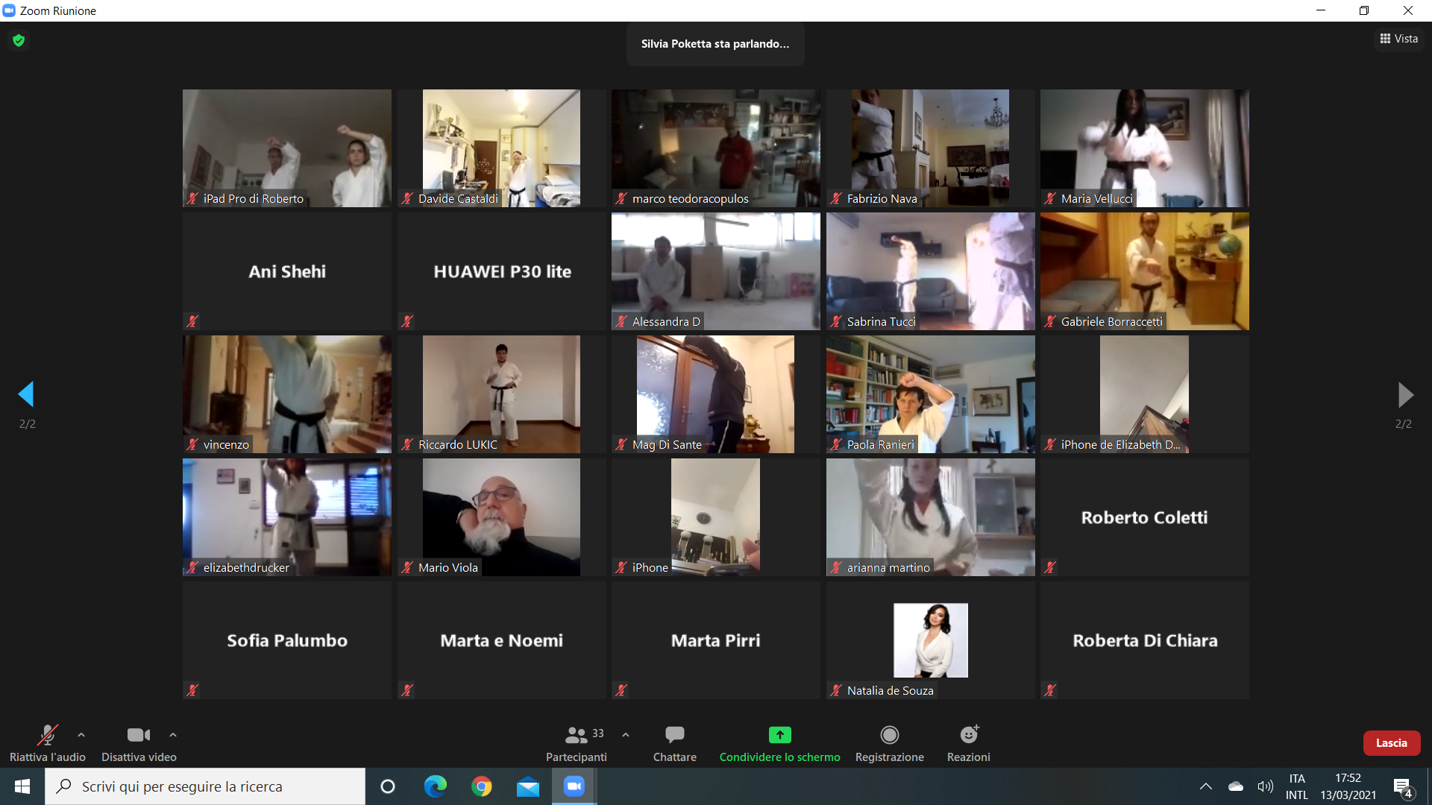This screenshot has width=1432, height=805.
Task: Open the OneDrive cloud icon in the tray
Action: [1236, 786]
